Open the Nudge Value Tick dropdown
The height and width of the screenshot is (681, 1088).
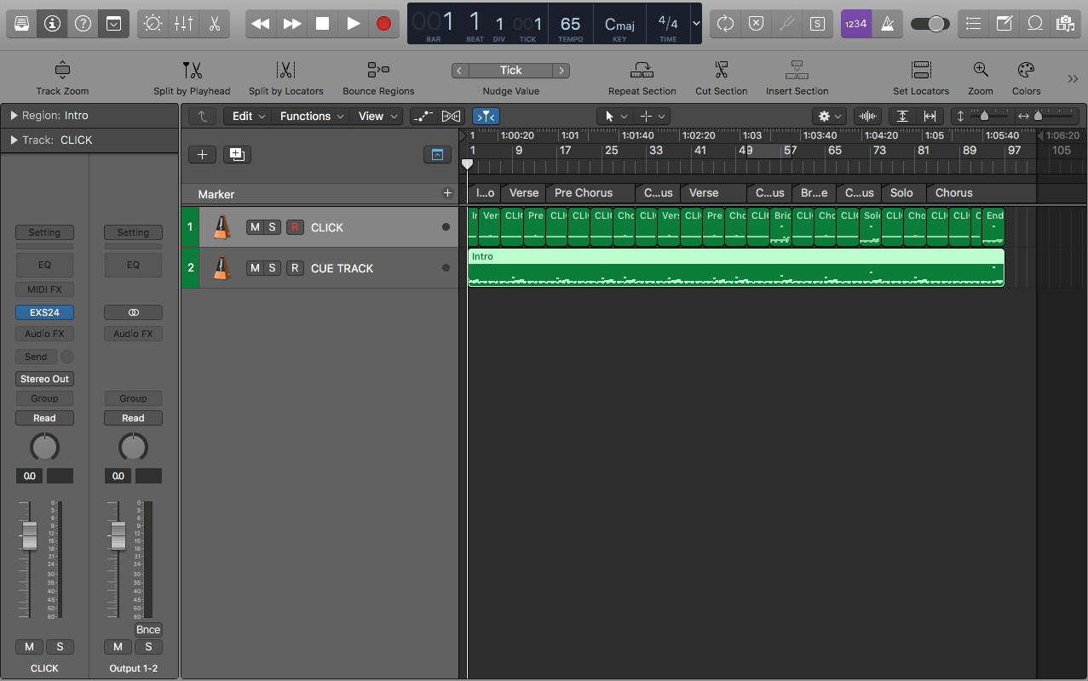tap(510, 71)
